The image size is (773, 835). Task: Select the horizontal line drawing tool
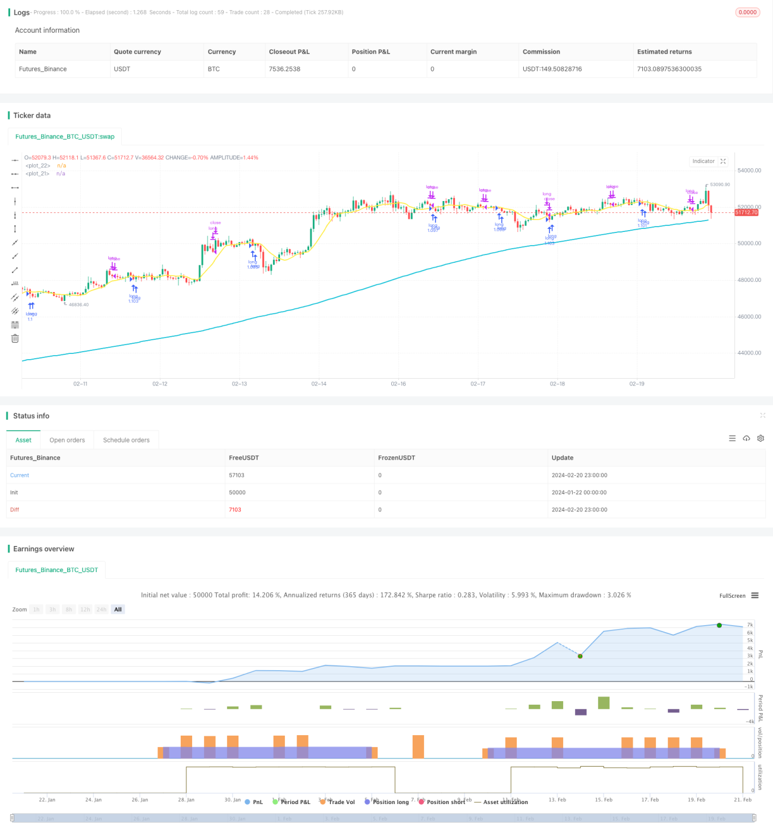(x=15, y=161)
